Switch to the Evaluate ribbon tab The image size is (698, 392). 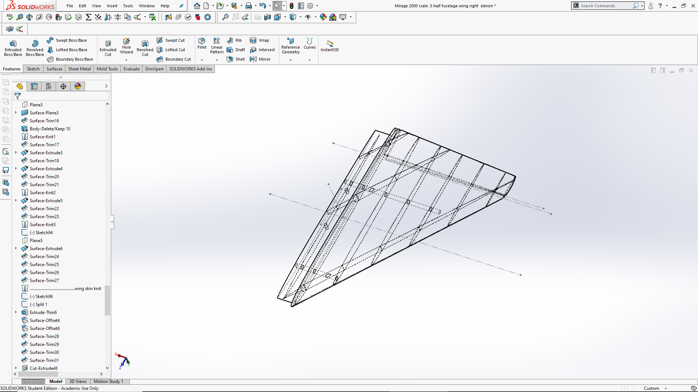coord(131,69)
